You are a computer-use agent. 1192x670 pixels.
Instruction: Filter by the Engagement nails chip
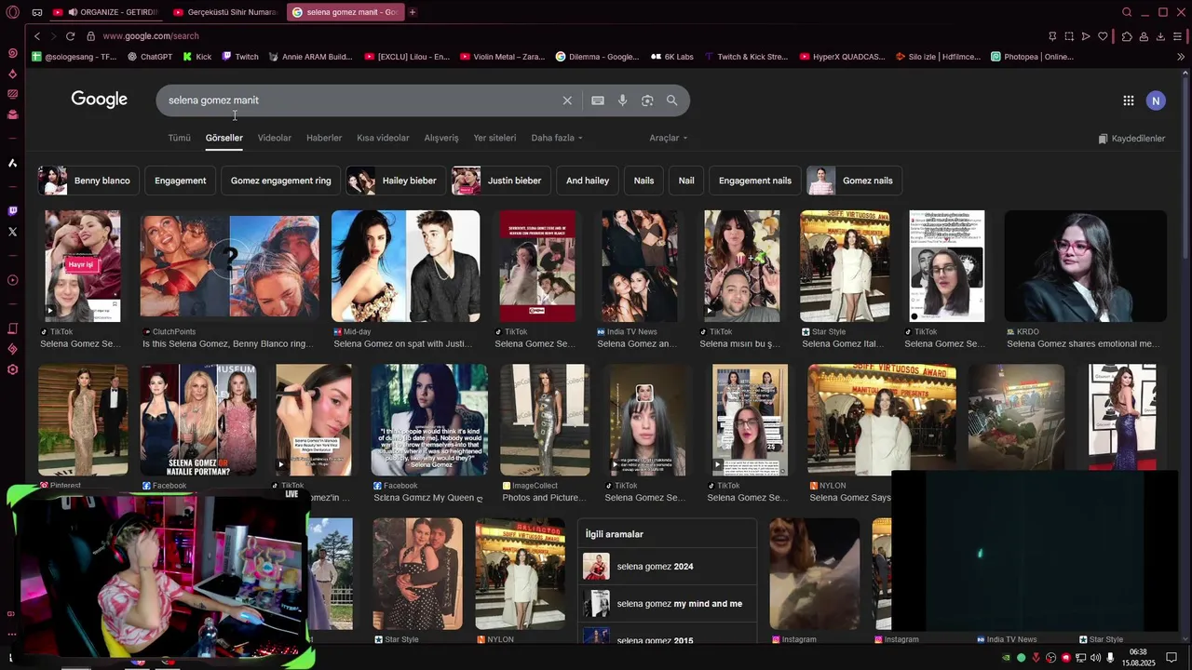755,181
